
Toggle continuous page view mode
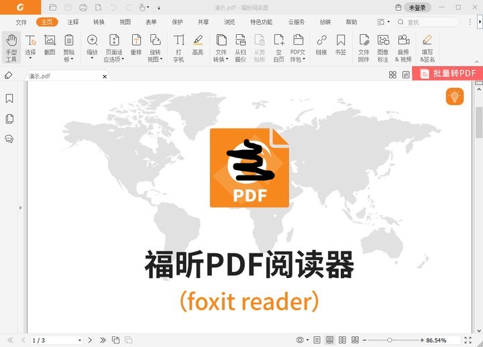[x=329, y=340]
